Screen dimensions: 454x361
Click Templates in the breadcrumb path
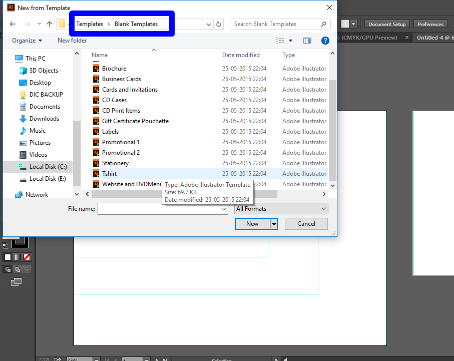pos(90,24)
